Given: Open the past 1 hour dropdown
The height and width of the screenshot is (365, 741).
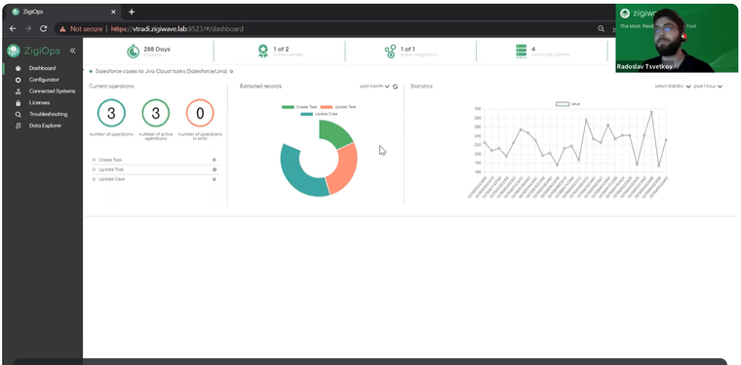Looking at the screenshot, I should coord(708,87).
